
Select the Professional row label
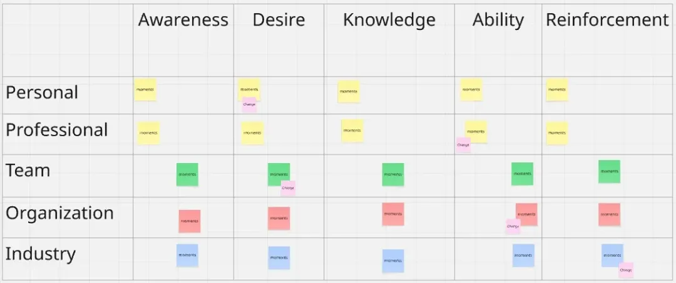click(57, 130)
